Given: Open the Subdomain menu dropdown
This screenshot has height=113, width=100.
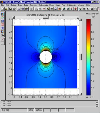Looking at the screenshot, I should click(x=43, y=5).
